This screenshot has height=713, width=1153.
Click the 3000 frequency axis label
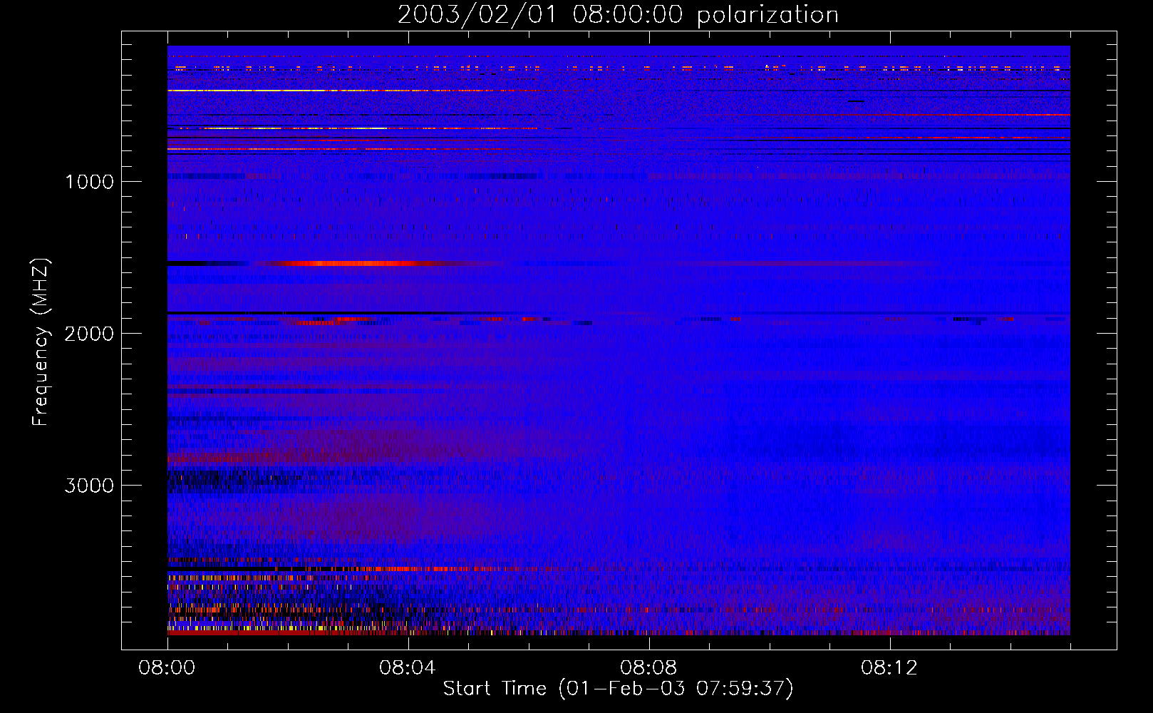pyautogui.click(x=89, y=486)
